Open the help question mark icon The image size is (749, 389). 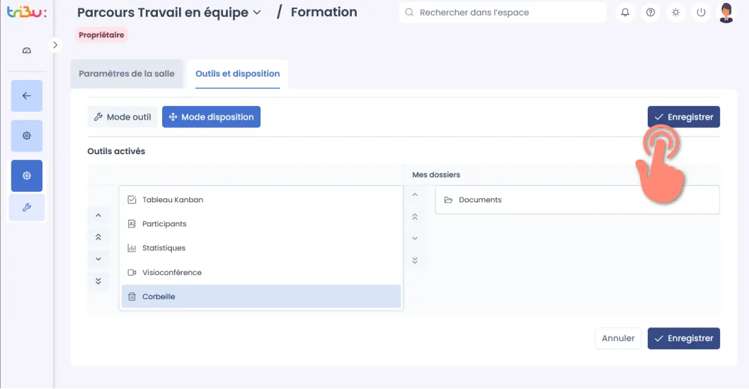click(651, 13)
